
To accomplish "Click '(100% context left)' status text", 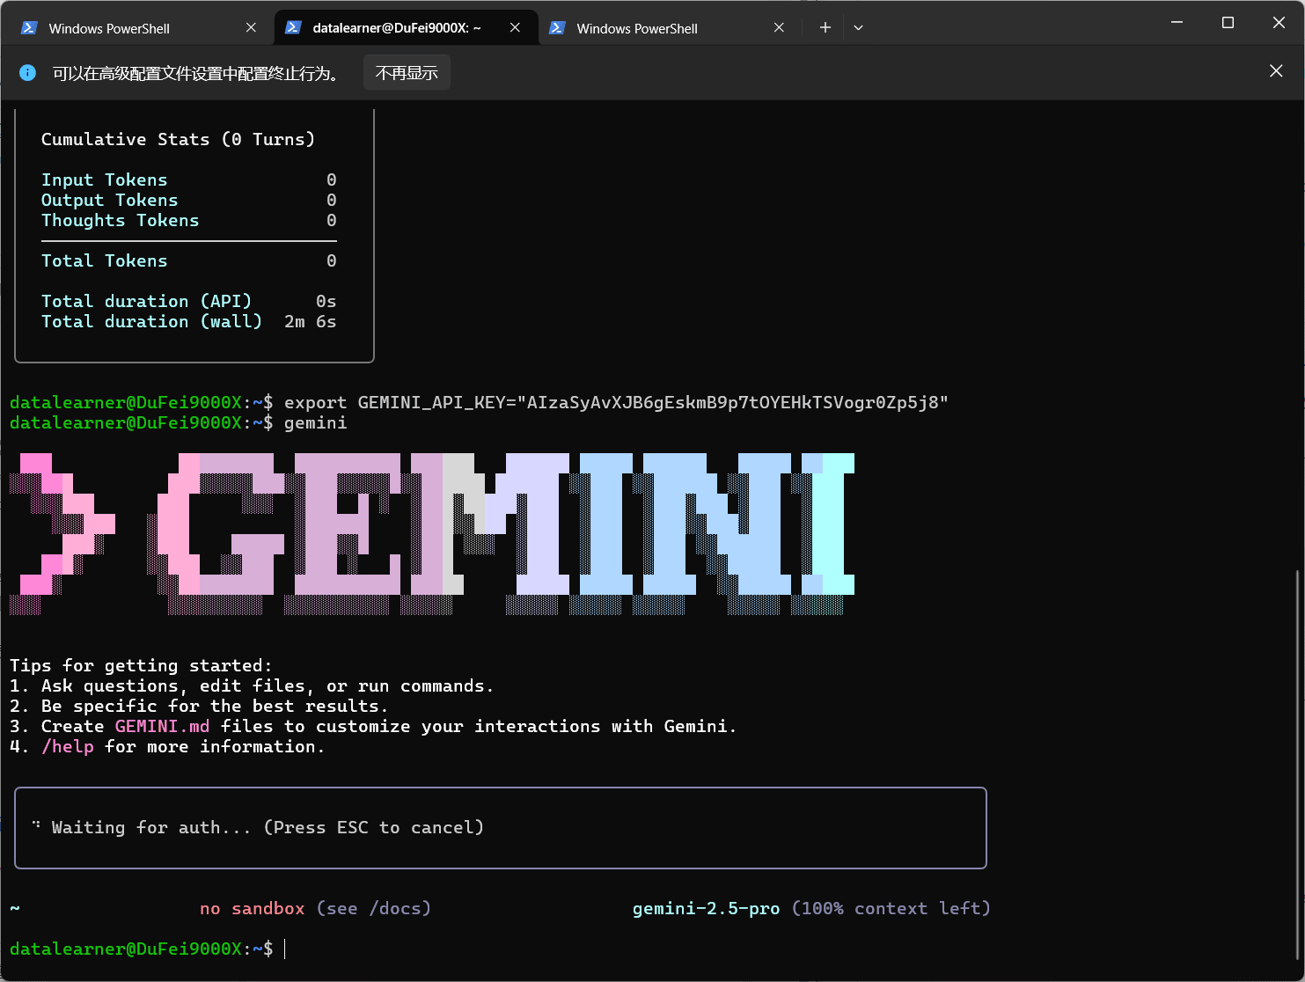I will 891,908.
